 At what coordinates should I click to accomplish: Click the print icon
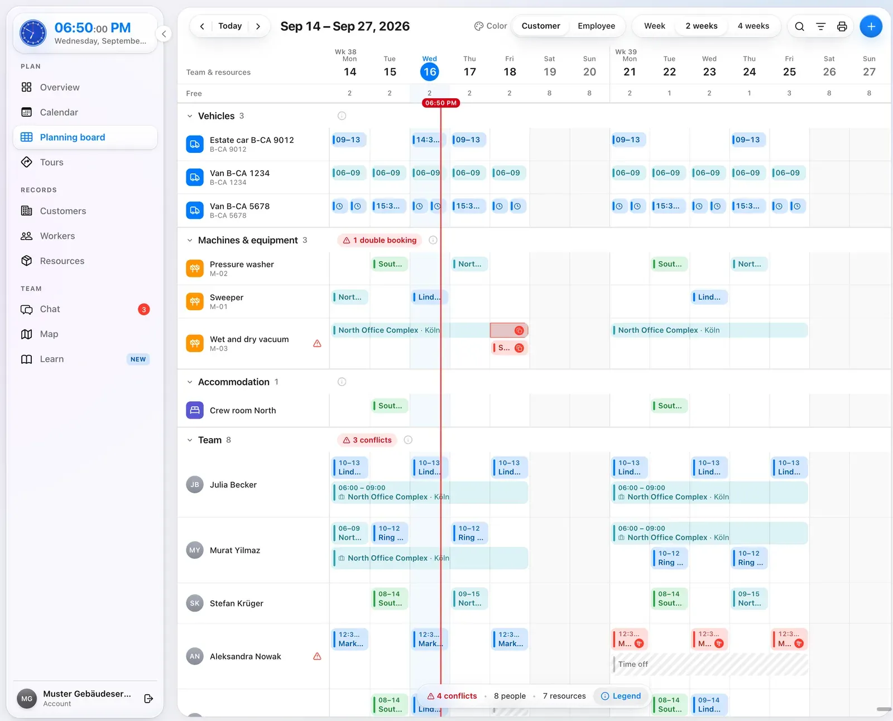pos(842,26)
